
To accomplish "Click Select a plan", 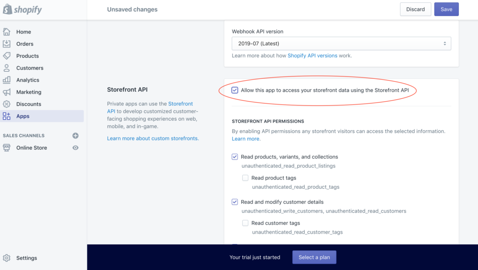I will click(314, 257).
